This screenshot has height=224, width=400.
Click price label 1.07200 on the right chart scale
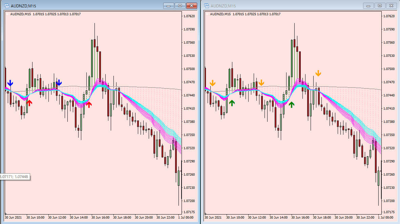(389, 201)
